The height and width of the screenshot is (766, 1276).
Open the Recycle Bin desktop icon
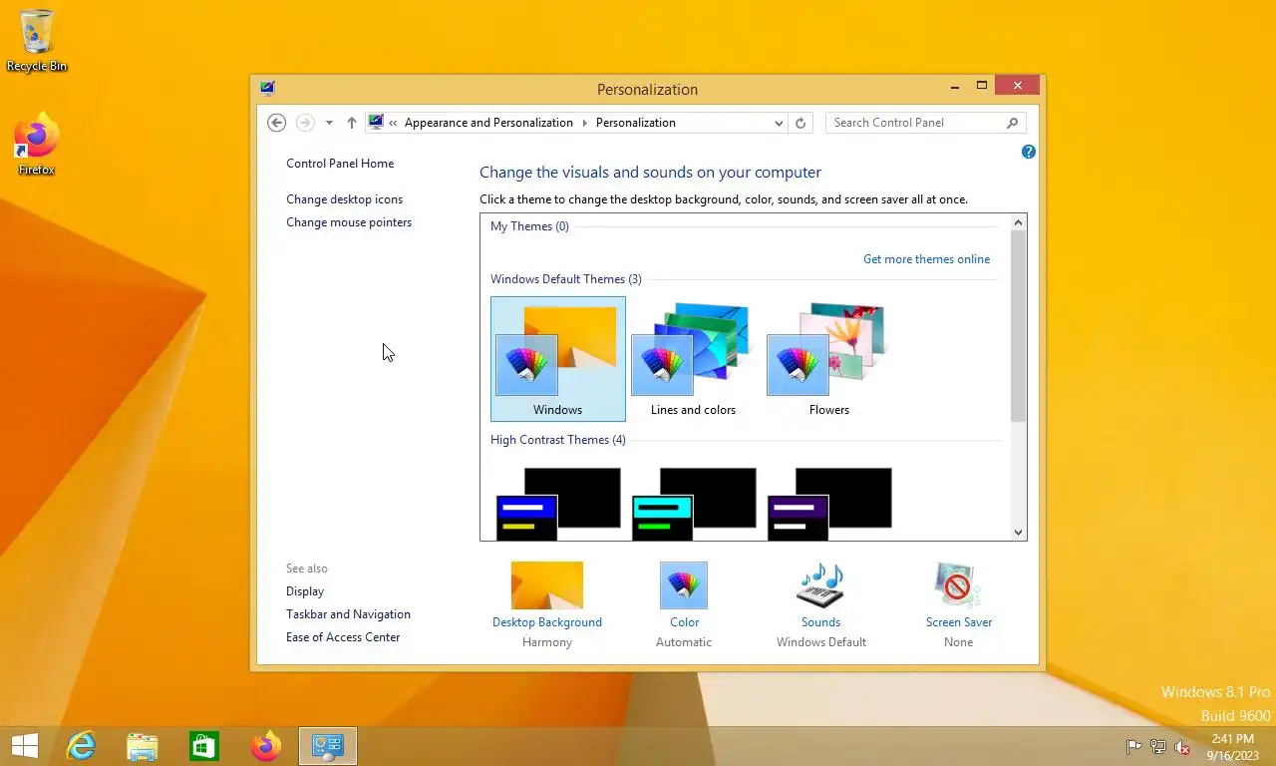pos(37,41)
